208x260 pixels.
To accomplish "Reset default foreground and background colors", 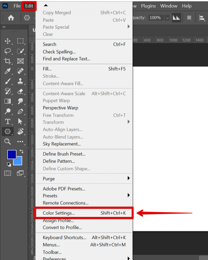I will (9, 164).
